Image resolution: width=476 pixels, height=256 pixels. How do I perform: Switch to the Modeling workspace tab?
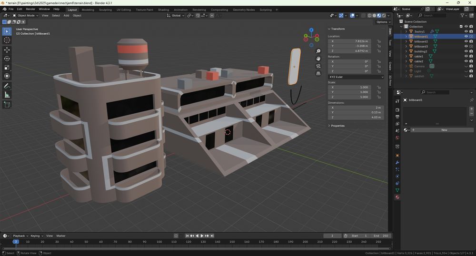pos(88,10)
